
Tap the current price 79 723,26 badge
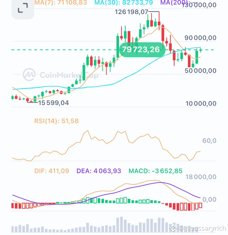142,50
